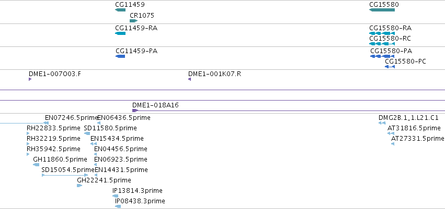Select the CG15580-PC protein glyph
Viewport: 445px width, 209px height.
point(390,67)
